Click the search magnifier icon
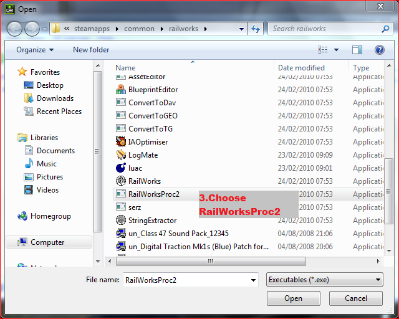Screen dimensions: 399x319 click(x=385, y=29)
